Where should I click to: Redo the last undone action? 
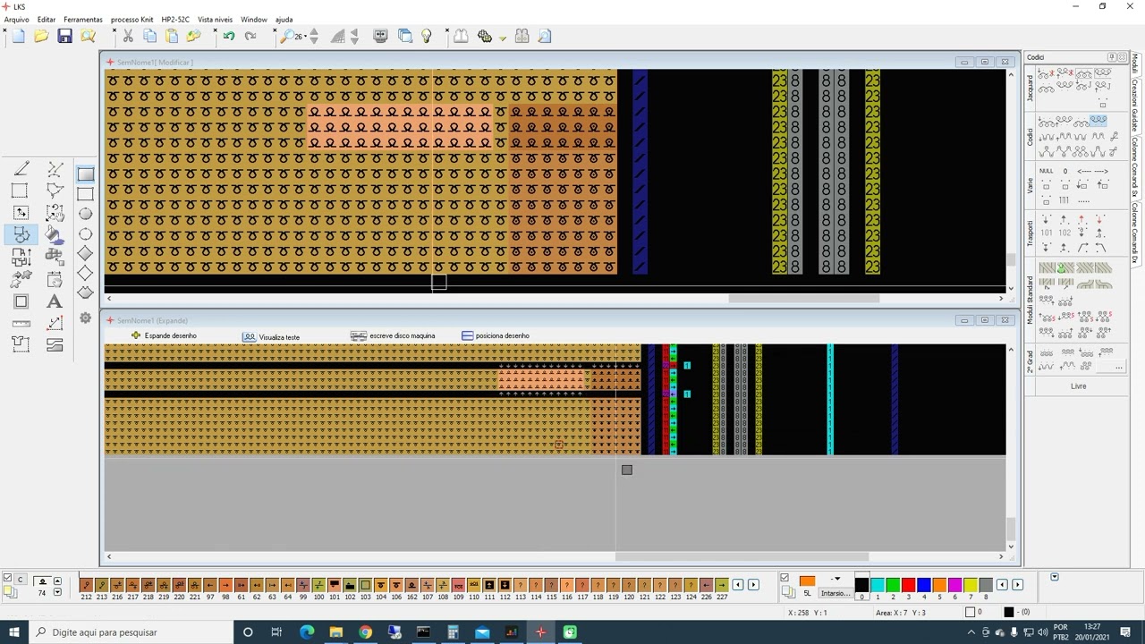point(250,36)
